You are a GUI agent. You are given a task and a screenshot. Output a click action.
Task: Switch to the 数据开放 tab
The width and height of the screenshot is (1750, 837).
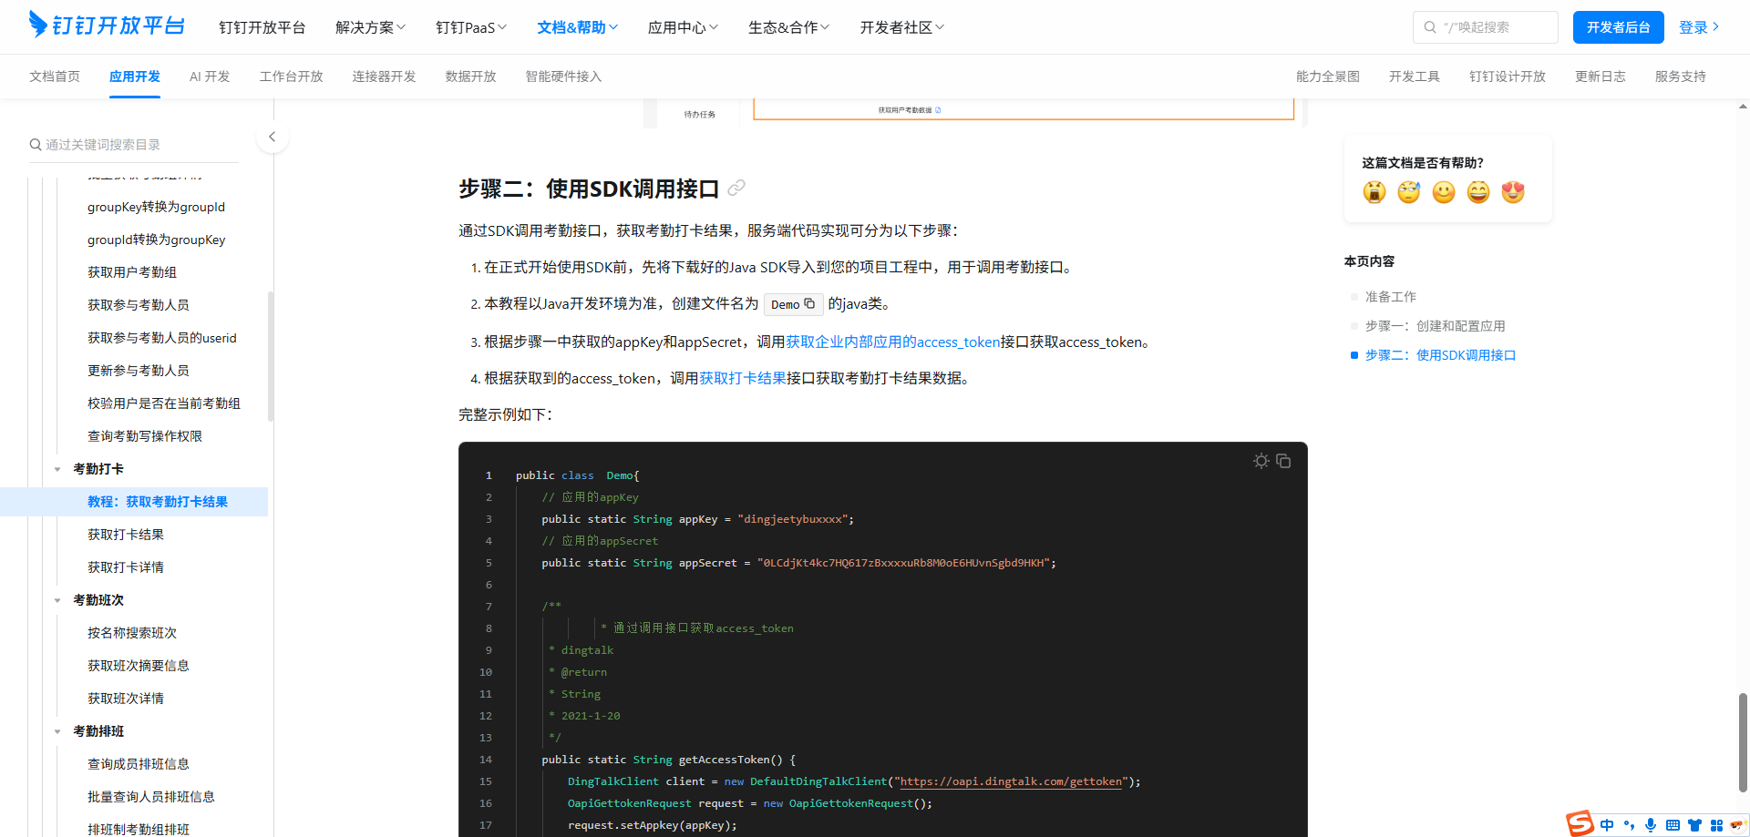471,77
